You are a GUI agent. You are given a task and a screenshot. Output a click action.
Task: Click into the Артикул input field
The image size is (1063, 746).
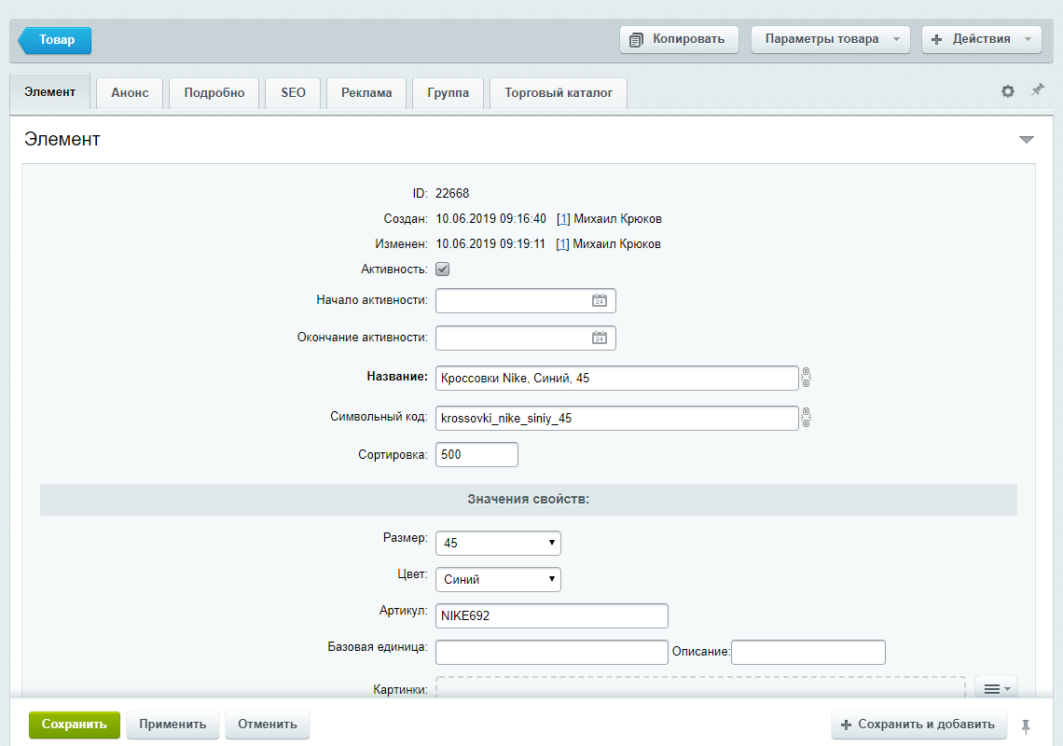[x=551, y=616]
